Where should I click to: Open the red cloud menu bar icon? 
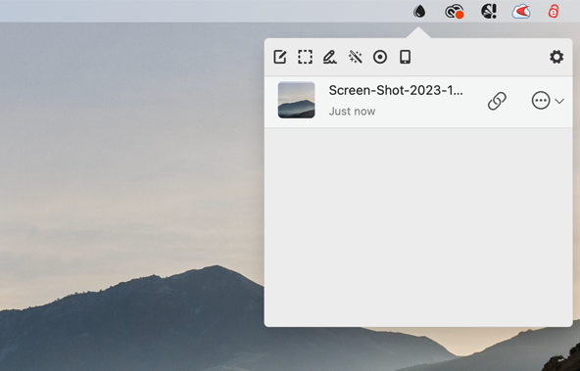(x=521, y=12)
